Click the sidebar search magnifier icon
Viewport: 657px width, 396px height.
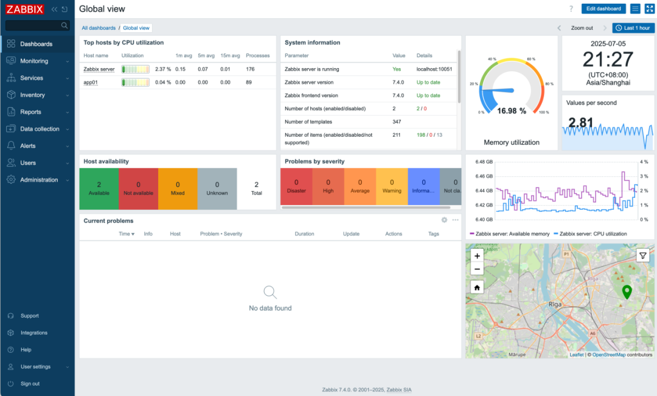(x=64, y=26)
